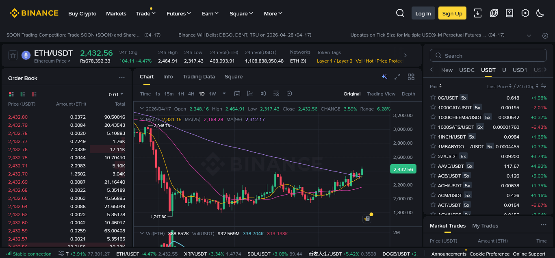Screen dimensions: 555x258
Task: Open Cookie Preference link
Action: pos(490,254)
